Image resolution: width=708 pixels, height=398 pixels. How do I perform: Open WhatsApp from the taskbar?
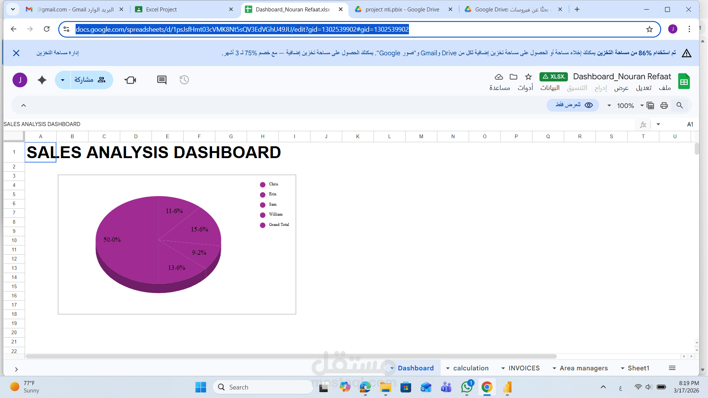(x=466, y=387)
